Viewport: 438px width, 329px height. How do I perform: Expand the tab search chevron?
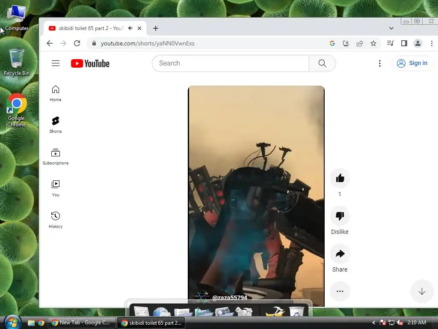(391, 28)
